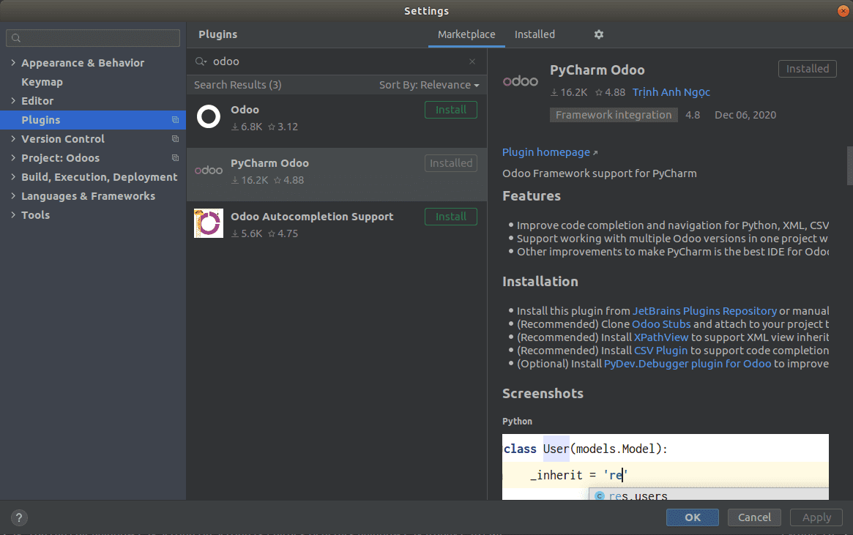Click the Apply button
The height and width of the screenshot is (535, 853).
(816, 517)
